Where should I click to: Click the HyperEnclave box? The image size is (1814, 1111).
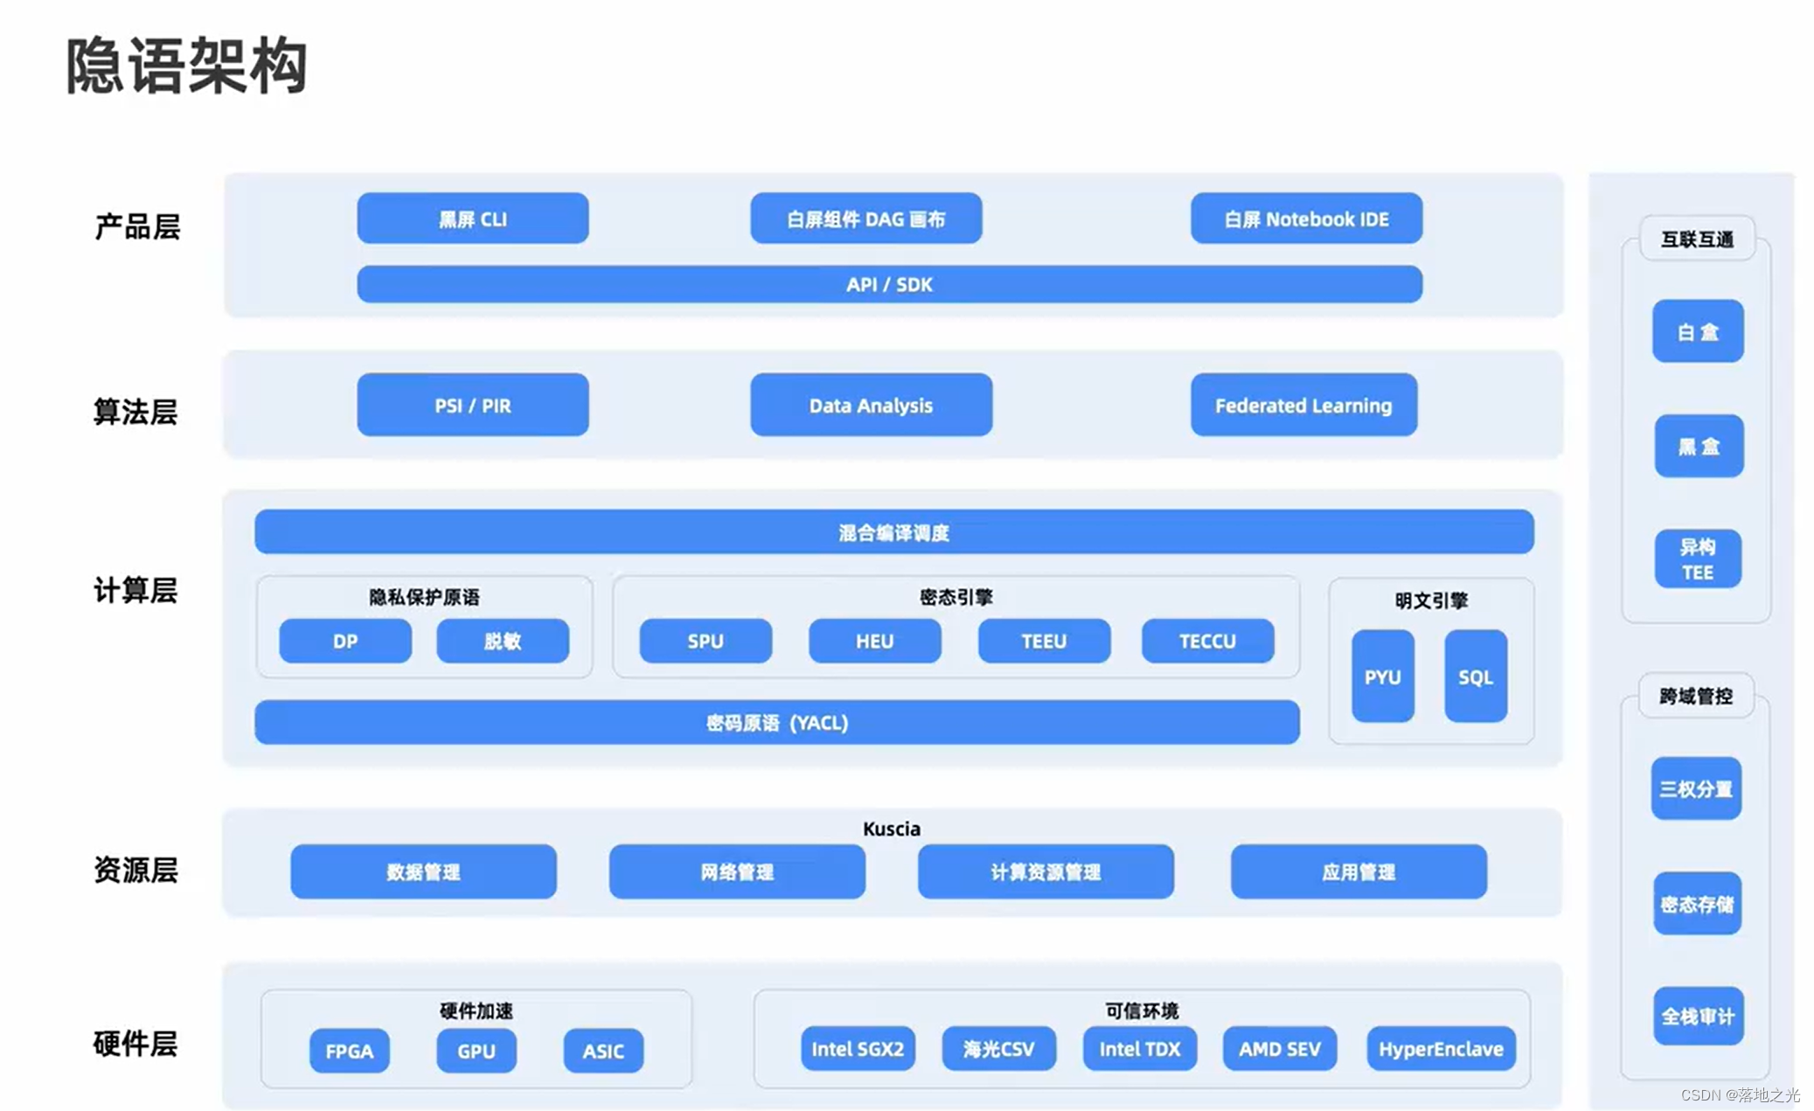tap(1441, 1048)
